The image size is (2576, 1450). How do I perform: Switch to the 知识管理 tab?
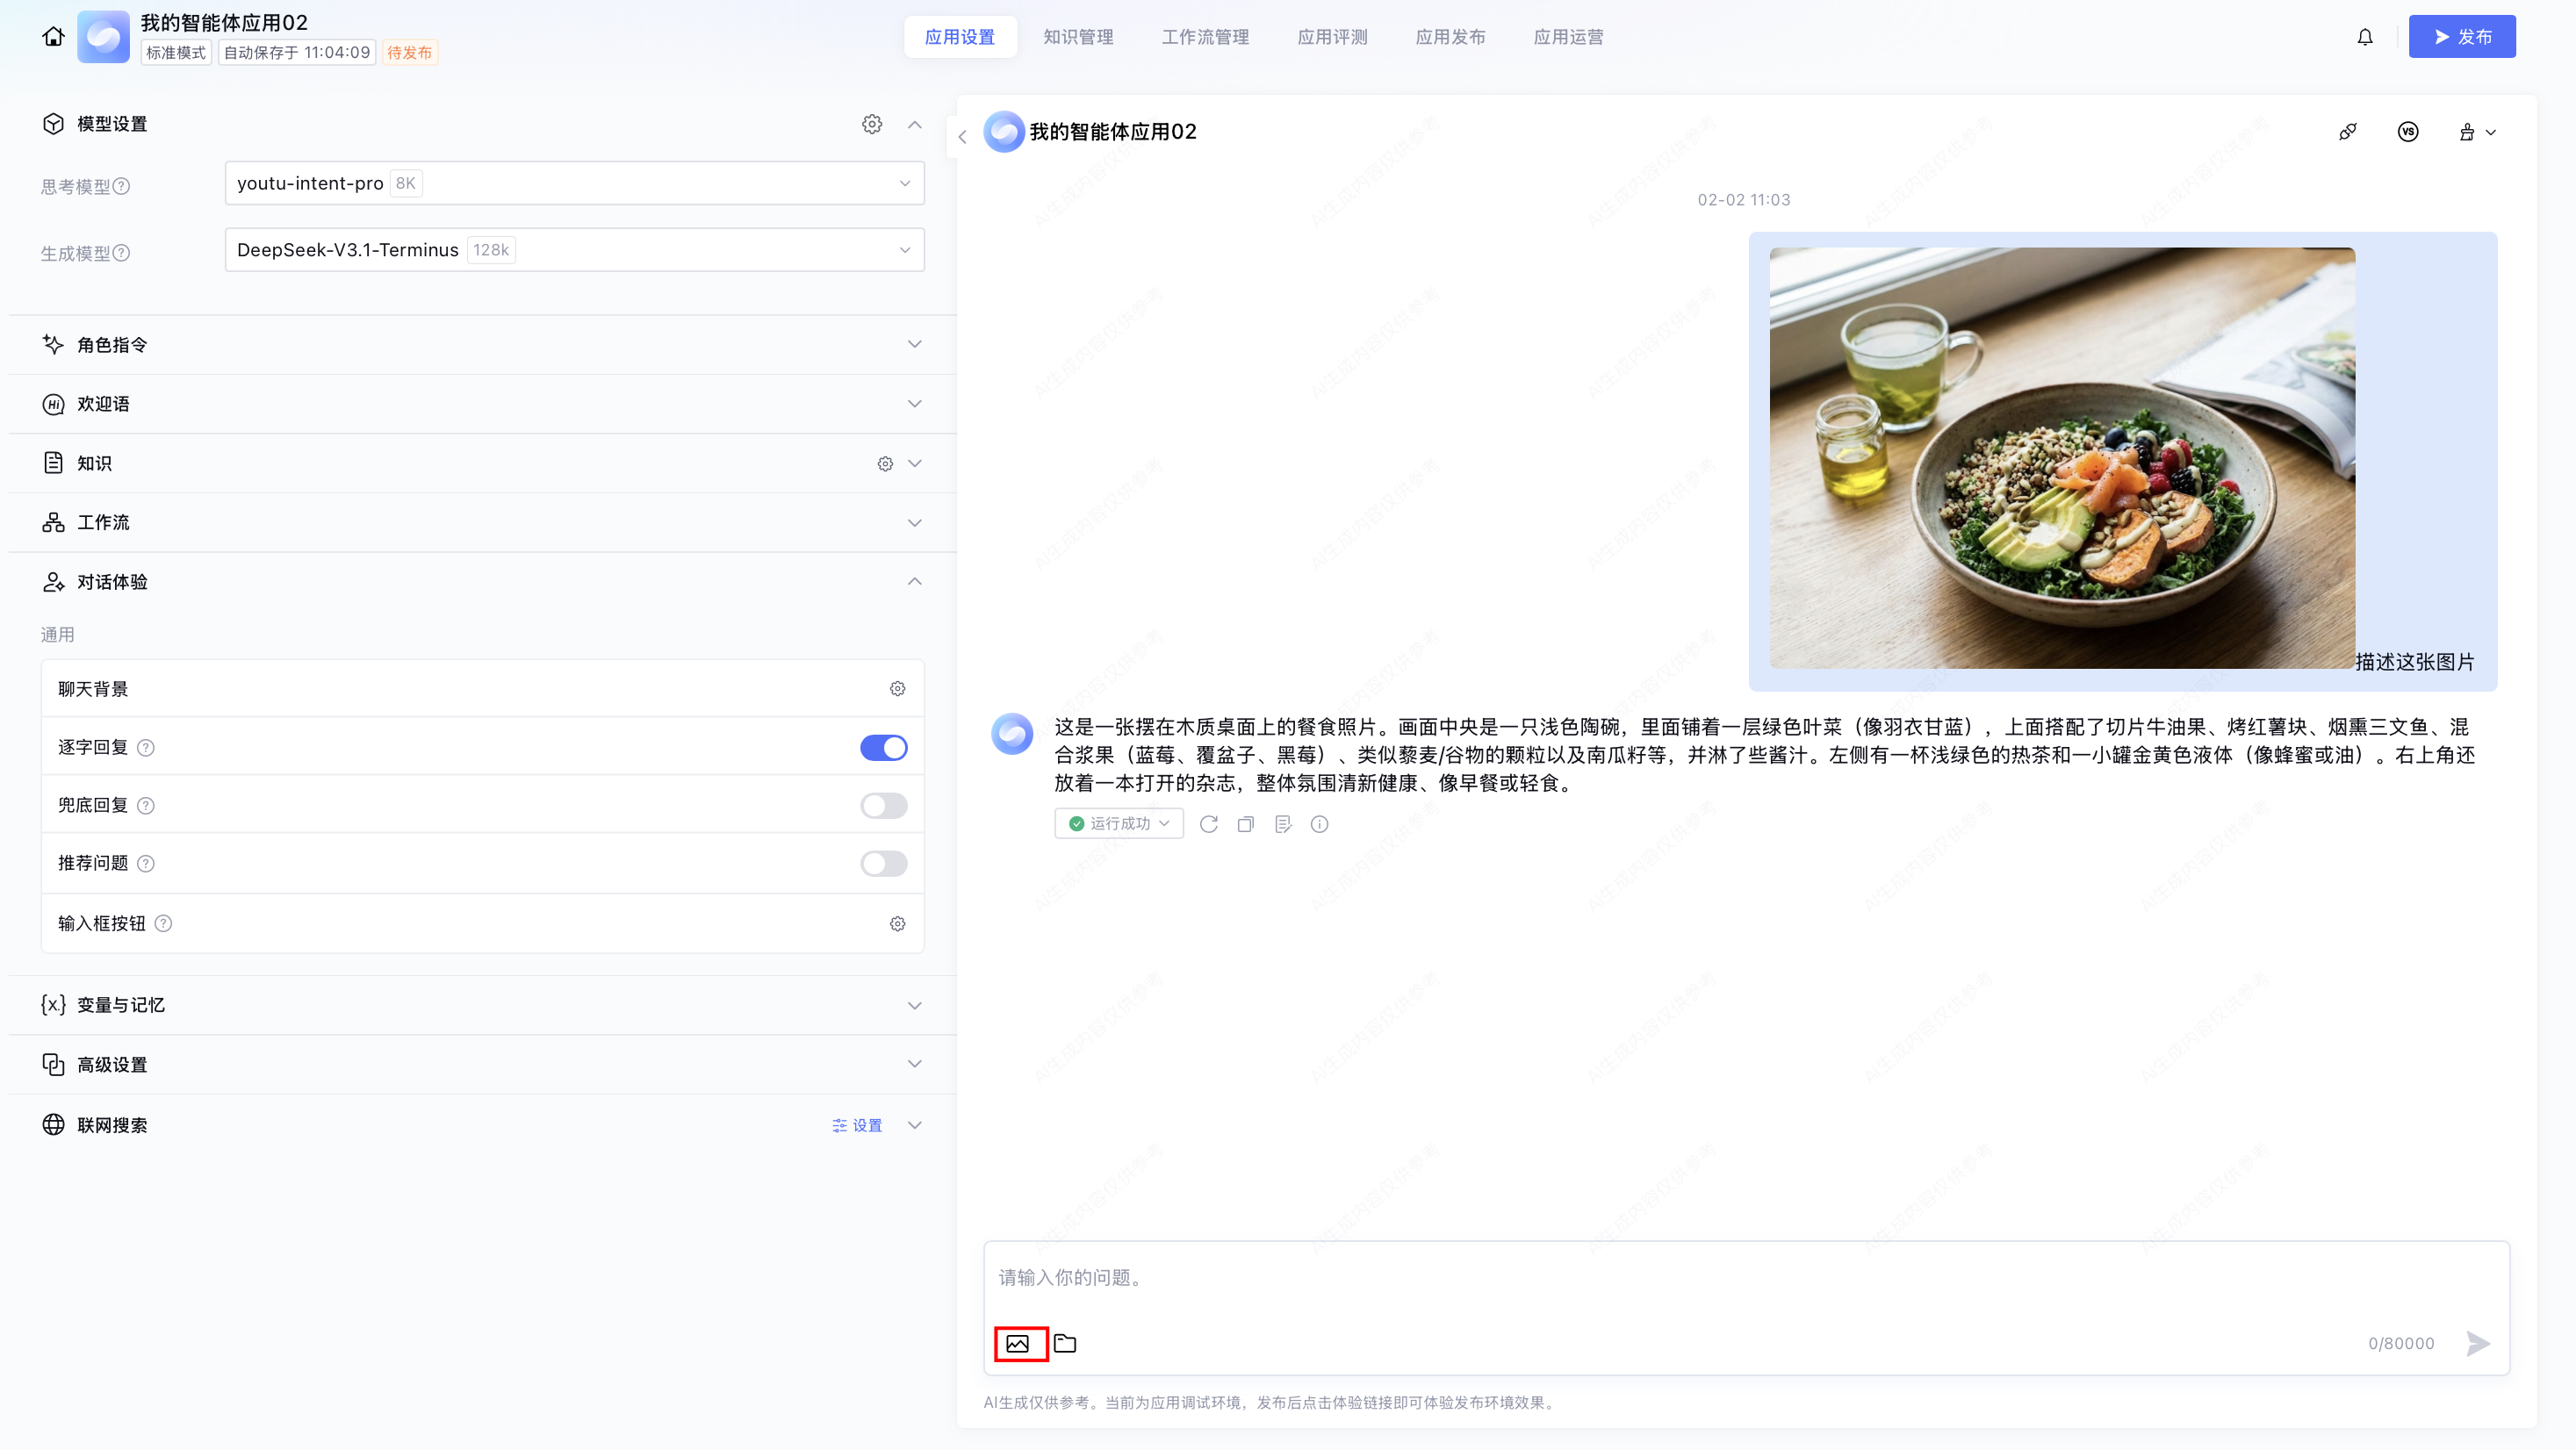pyautogui.click(x=1077, y=37)
